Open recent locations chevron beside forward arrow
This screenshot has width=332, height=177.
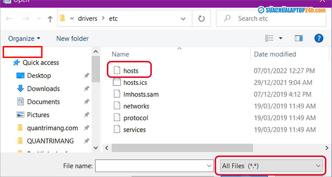click(39, 19)
